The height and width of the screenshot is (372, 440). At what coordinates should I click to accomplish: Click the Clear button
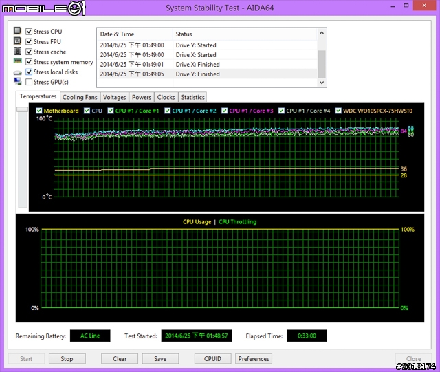point(120,359)
